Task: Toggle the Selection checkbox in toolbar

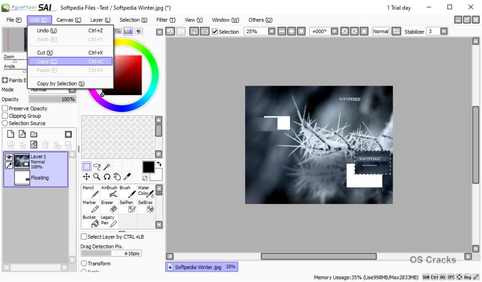Action: click(215, 32)
